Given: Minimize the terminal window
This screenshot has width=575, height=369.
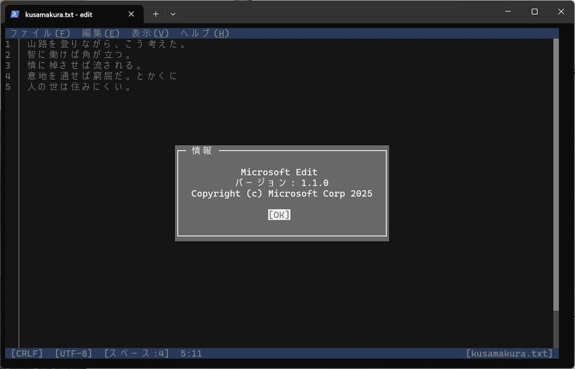Looking at the screenshot, I should pyautogui.click(x=508, y=11).
